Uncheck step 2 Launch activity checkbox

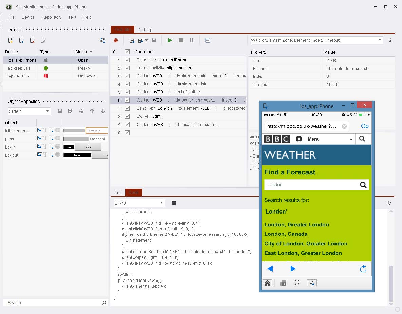127,68
